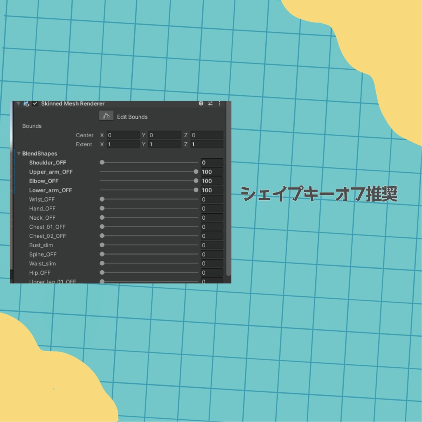Image resolution: width=422 pixels, height=422 pixels.
Task: Click the Shoulder_OFF slider handle
Action: 102,162
